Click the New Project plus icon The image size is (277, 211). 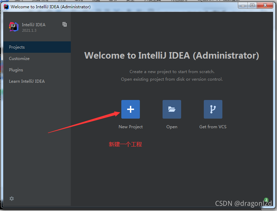(131, 109)
